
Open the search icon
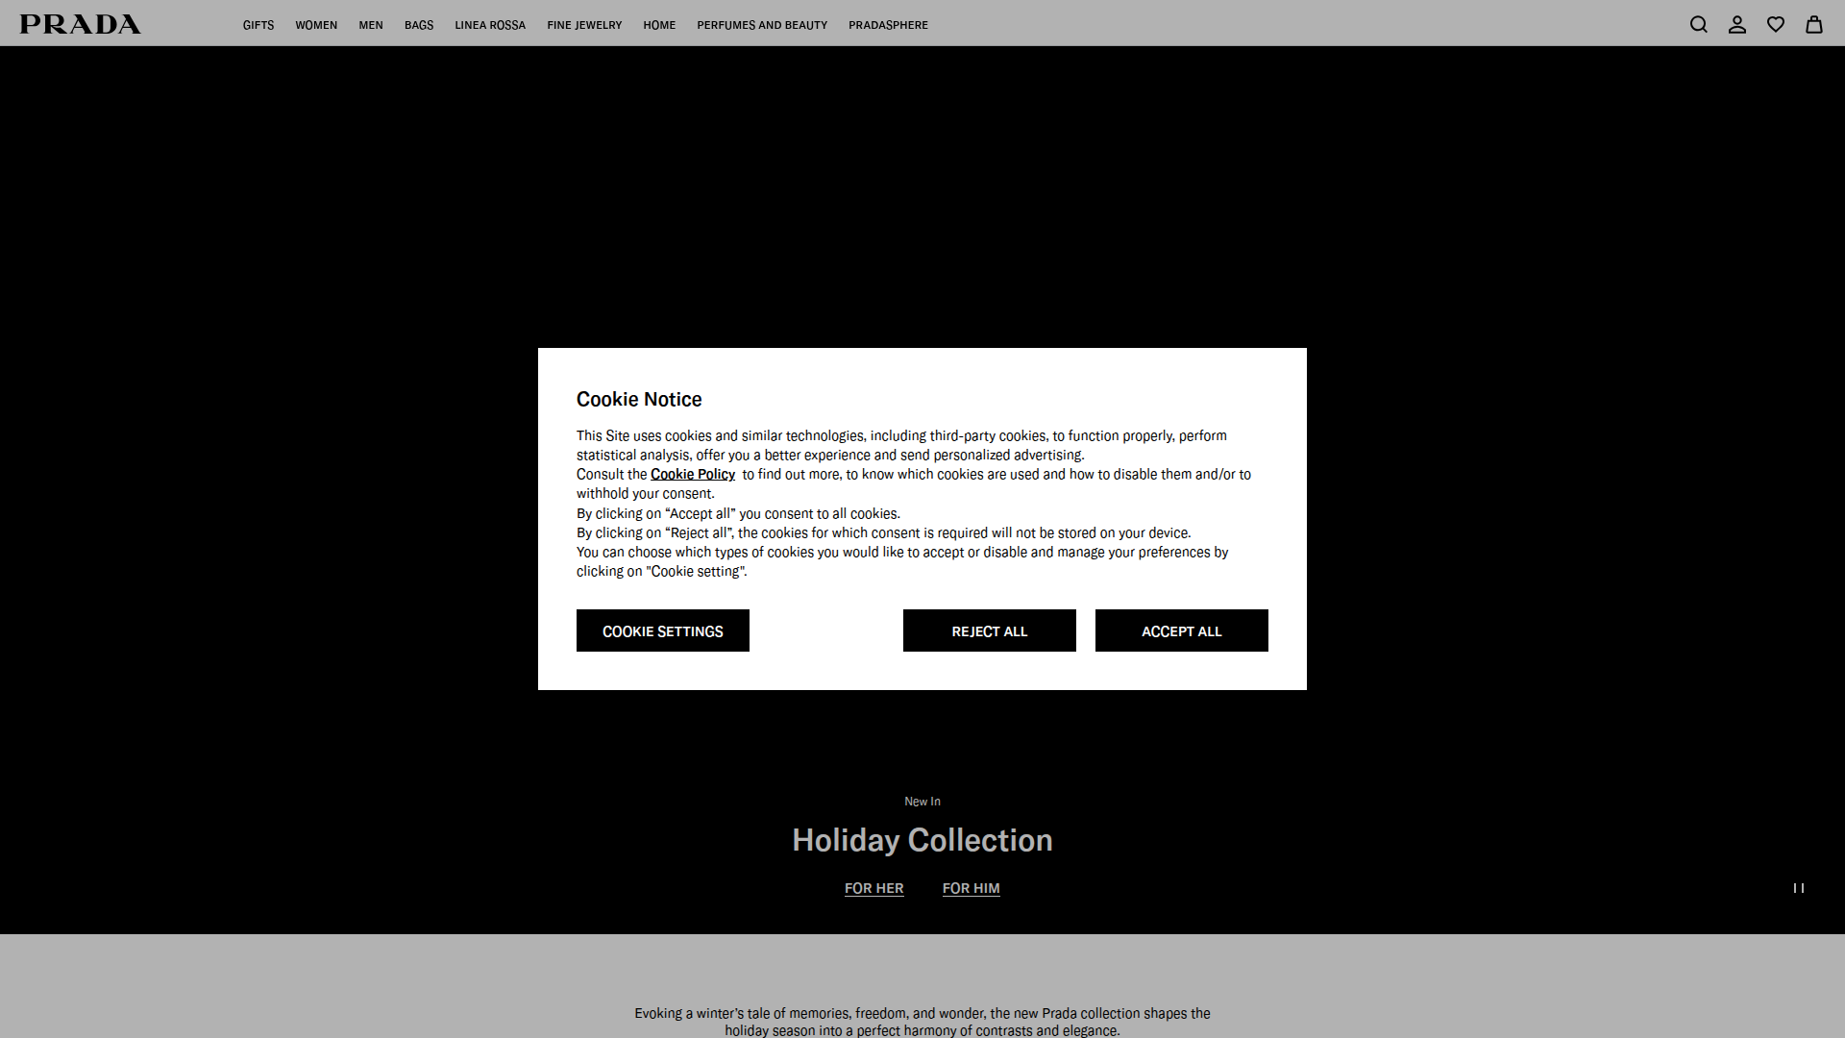(x=1699, y=24)
